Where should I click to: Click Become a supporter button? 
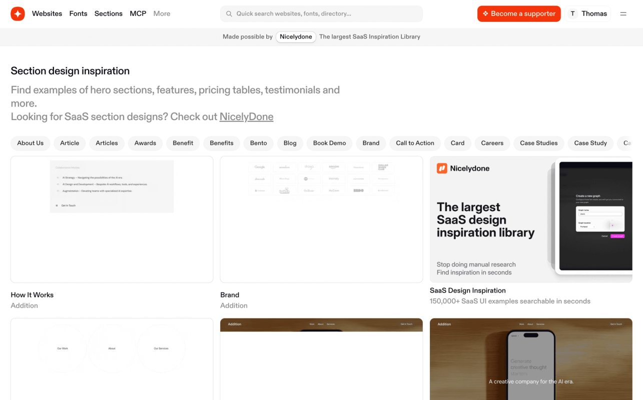pyautogui.click(x=519, y=14)
